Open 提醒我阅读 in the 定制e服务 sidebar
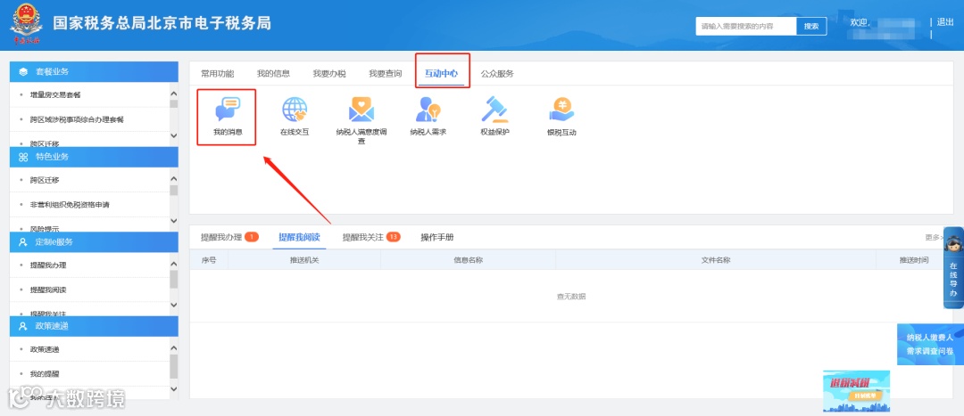 coord(48,289)
